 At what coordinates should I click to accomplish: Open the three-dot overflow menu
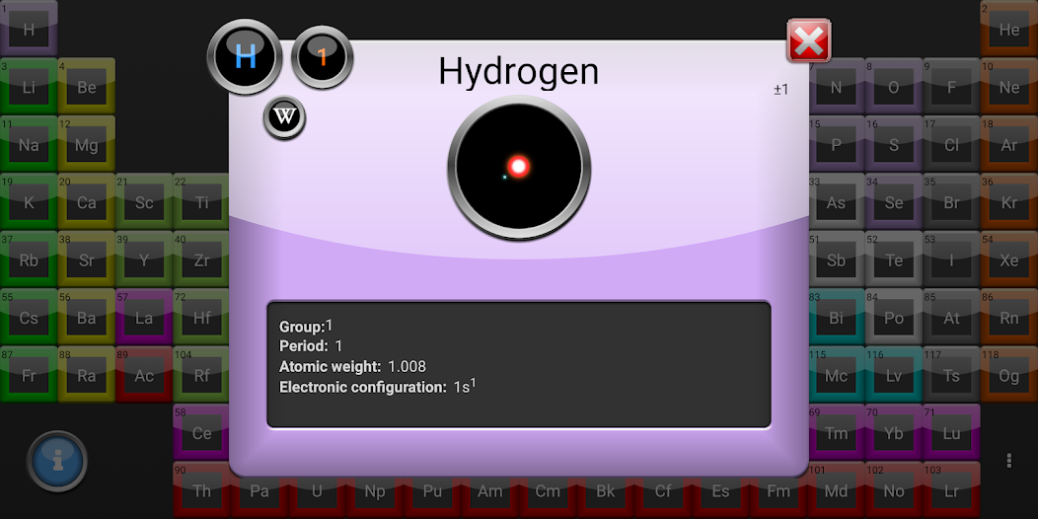pos(1008,461)
